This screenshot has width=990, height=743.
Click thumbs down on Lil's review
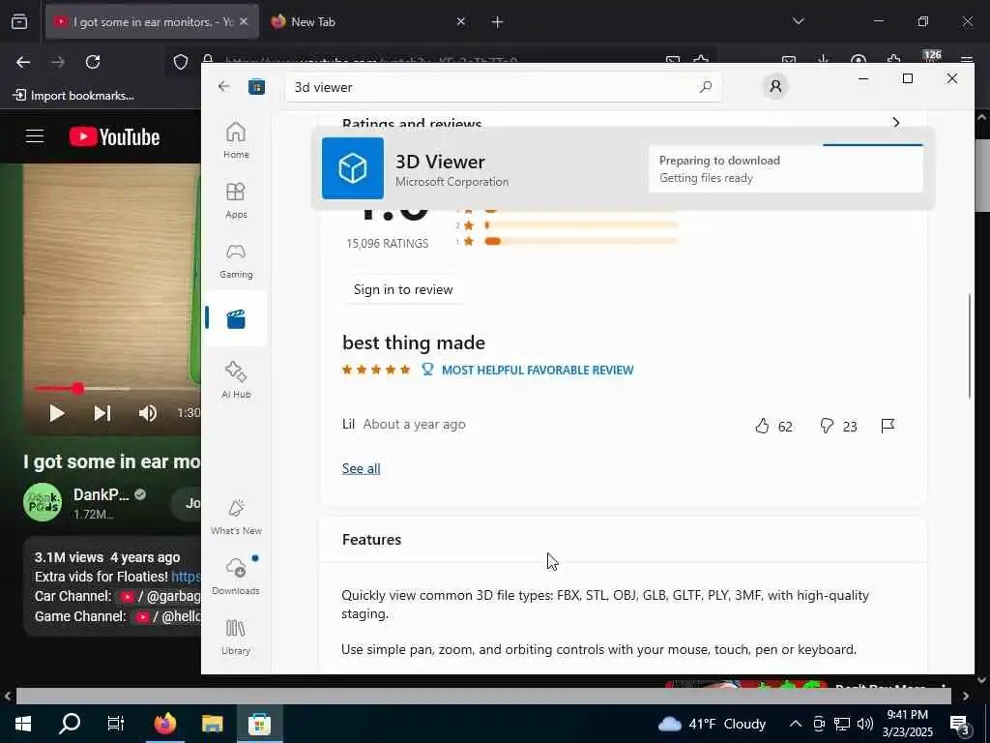point(827,426)
